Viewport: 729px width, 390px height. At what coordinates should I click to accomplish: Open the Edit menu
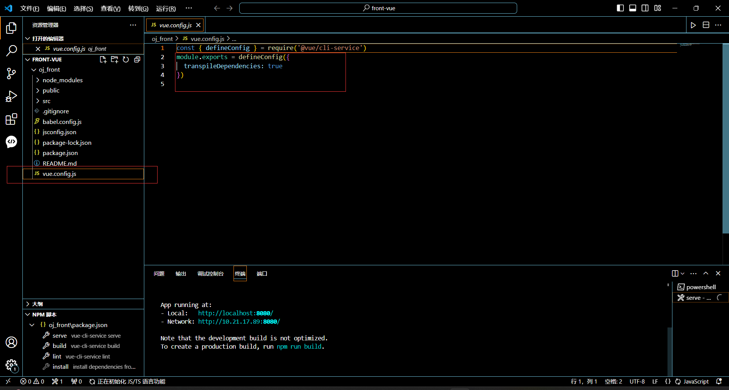[x=57, y=8]
